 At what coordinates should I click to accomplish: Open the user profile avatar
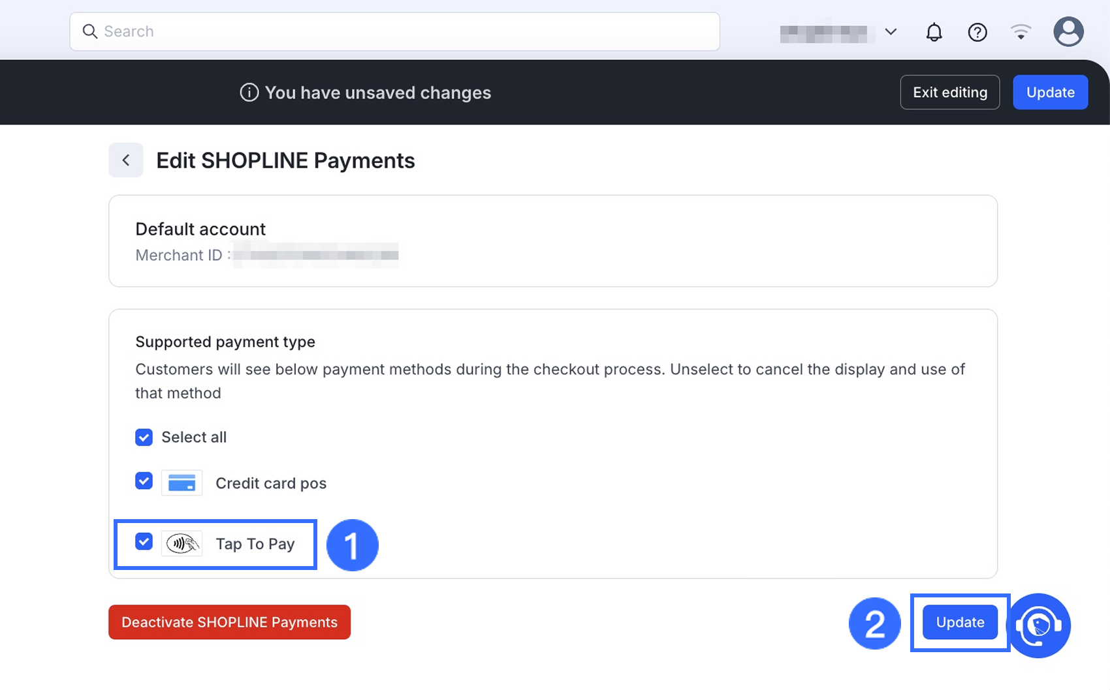click(x=1068, y=31)
